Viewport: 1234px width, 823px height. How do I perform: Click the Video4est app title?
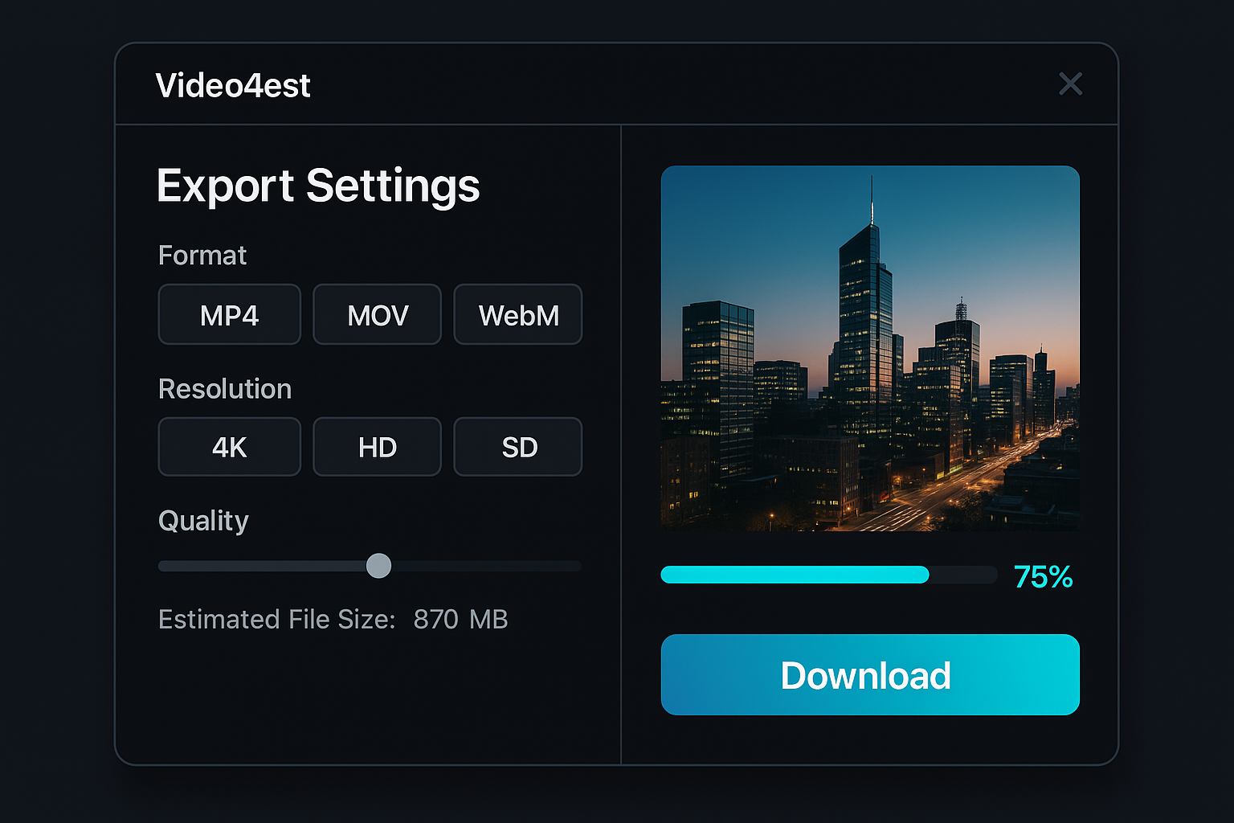(x=233, y=85)
